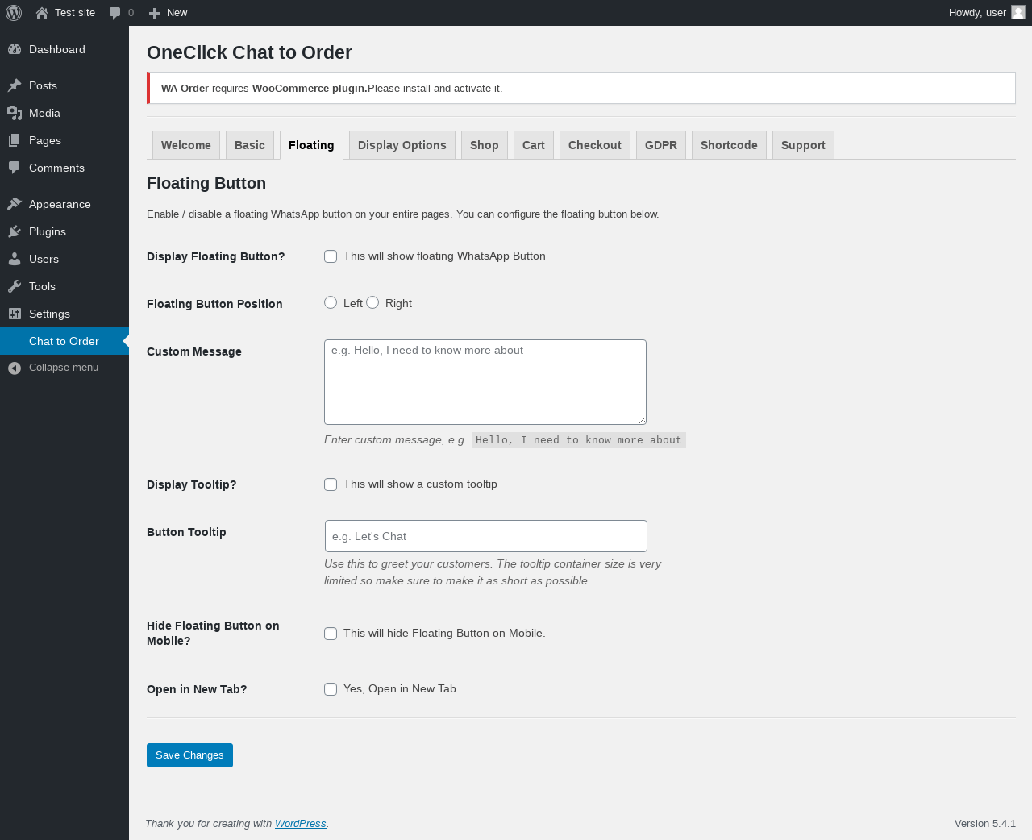Click Collapse menu text
Screen dimensions: 1032x840
[64, 368]
